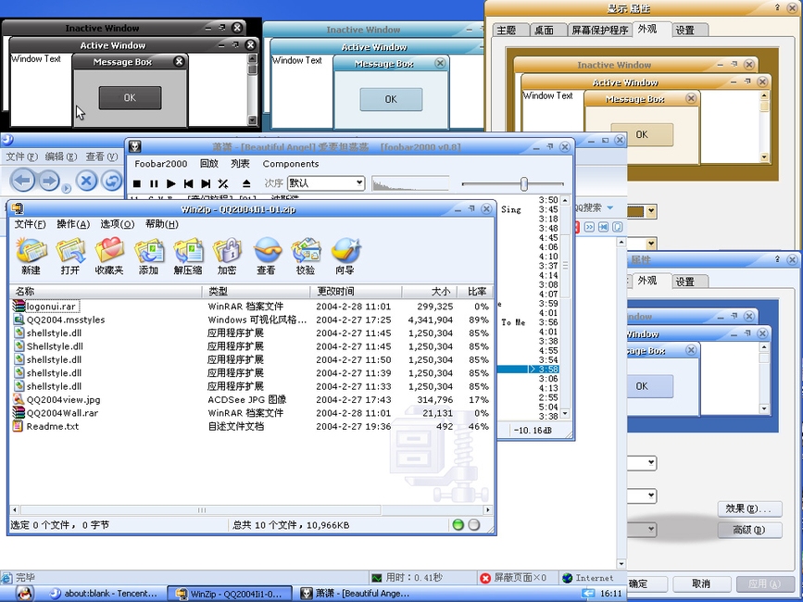Image resolution: width=803 pixels, height=602 pixels.
Task: Click WinZip horizontal scrollbar right arrow
Action: (488, 510)
